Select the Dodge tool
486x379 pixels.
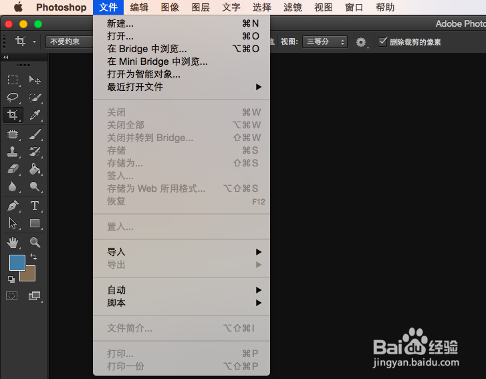tap(35, 186)
